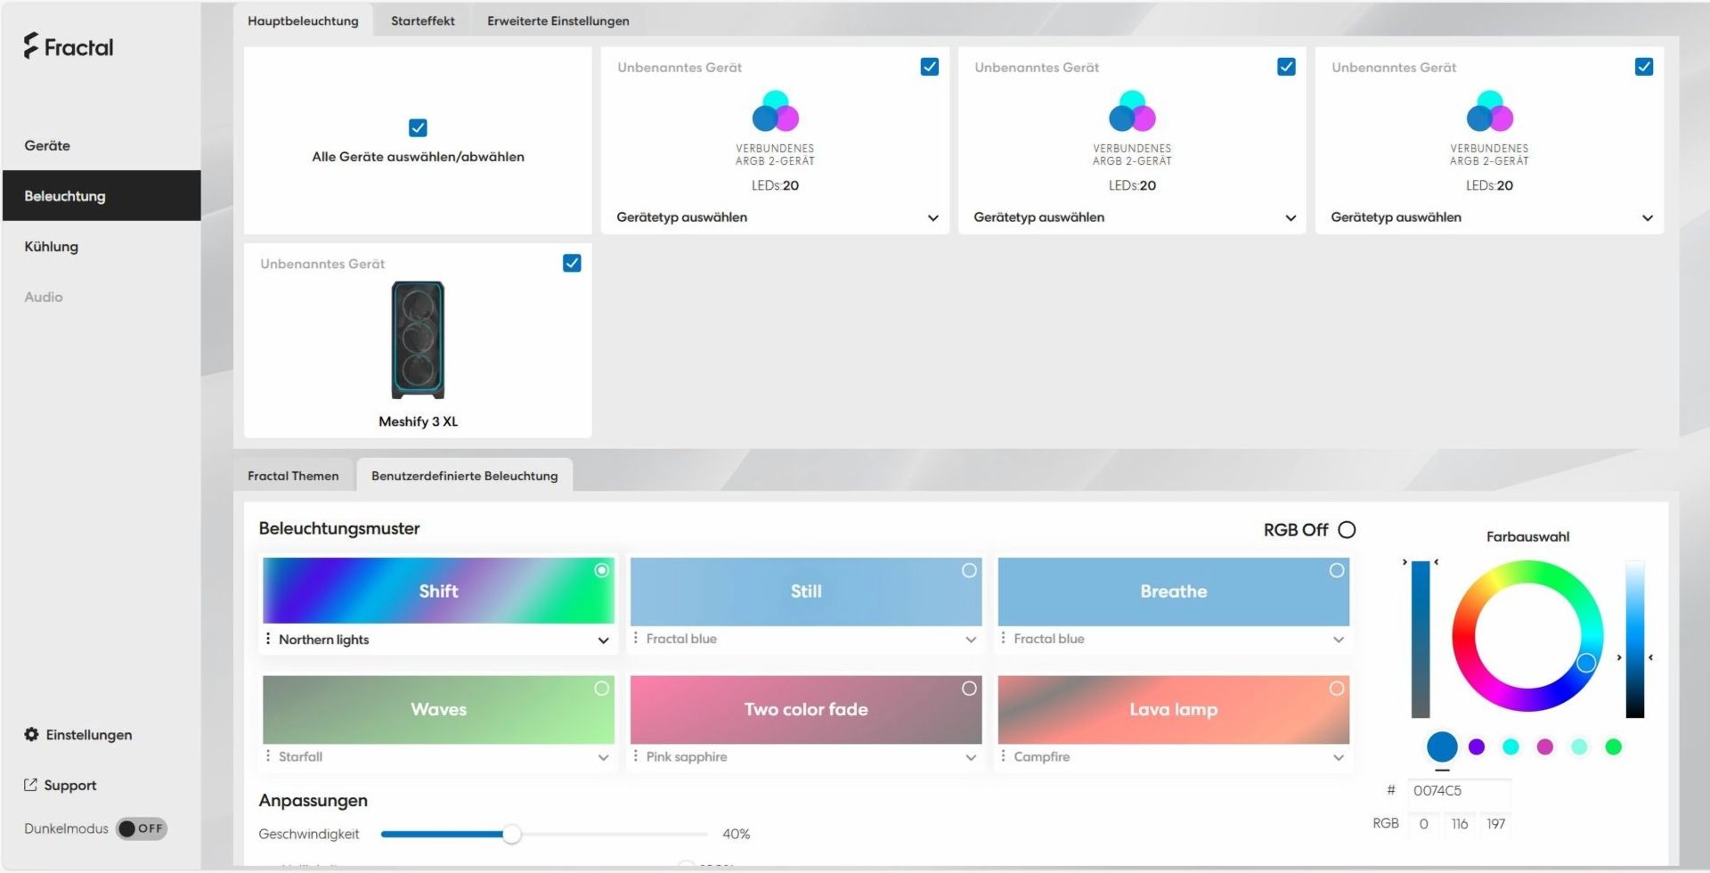Click the brightness gradient bar
This screenshot has height=873, width=1710.
(1634, 639)
